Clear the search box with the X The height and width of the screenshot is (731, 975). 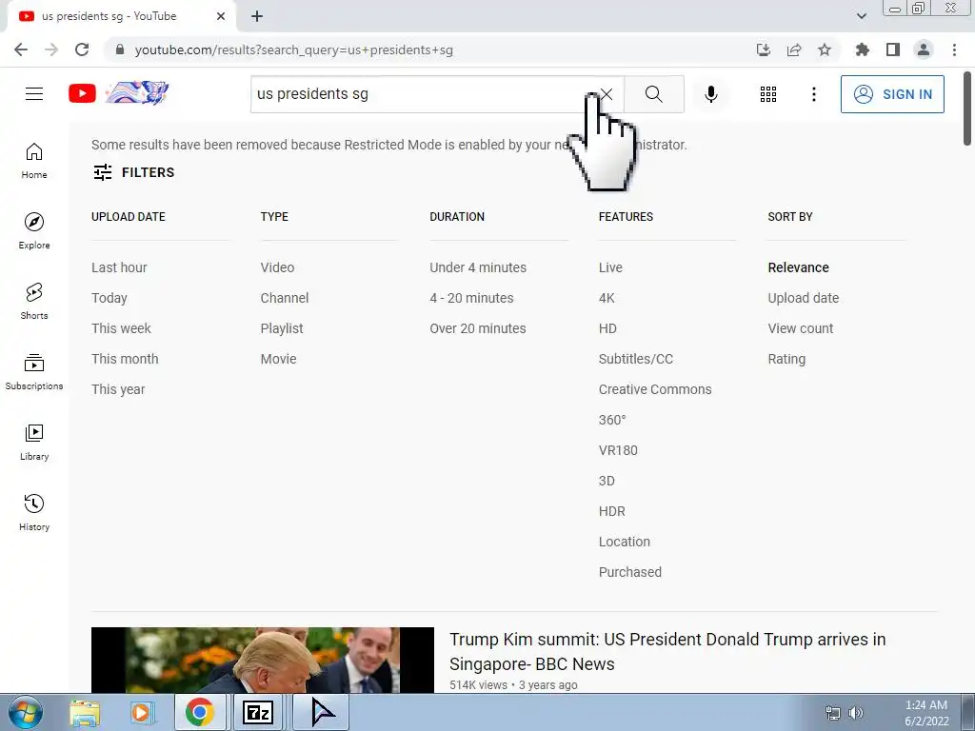pos(607,94)
